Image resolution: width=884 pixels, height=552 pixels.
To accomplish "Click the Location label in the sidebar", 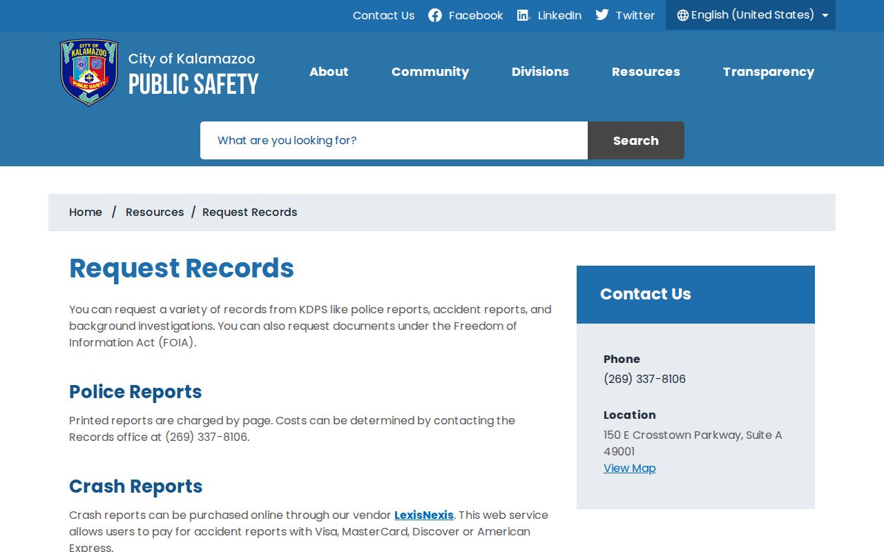I will click(630, 415).
